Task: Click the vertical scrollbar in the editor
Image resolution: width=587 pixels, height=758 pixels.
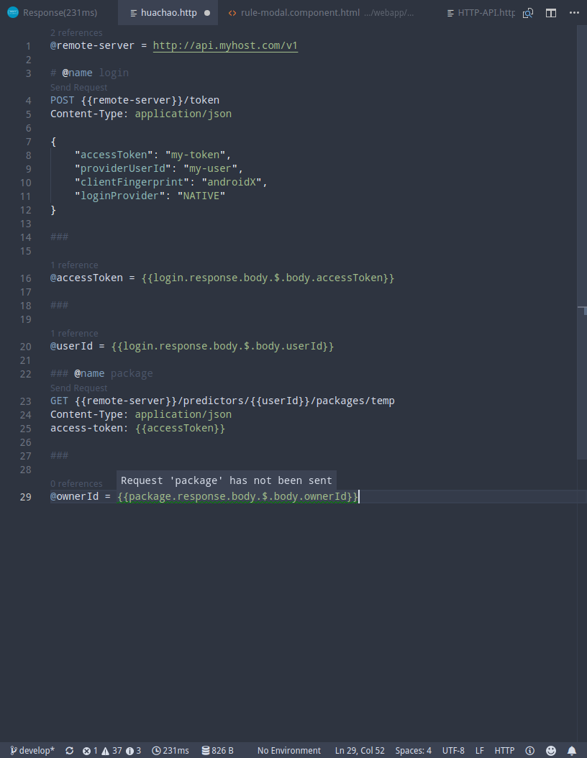Action: pyautogui.click(x=582, y=242)
